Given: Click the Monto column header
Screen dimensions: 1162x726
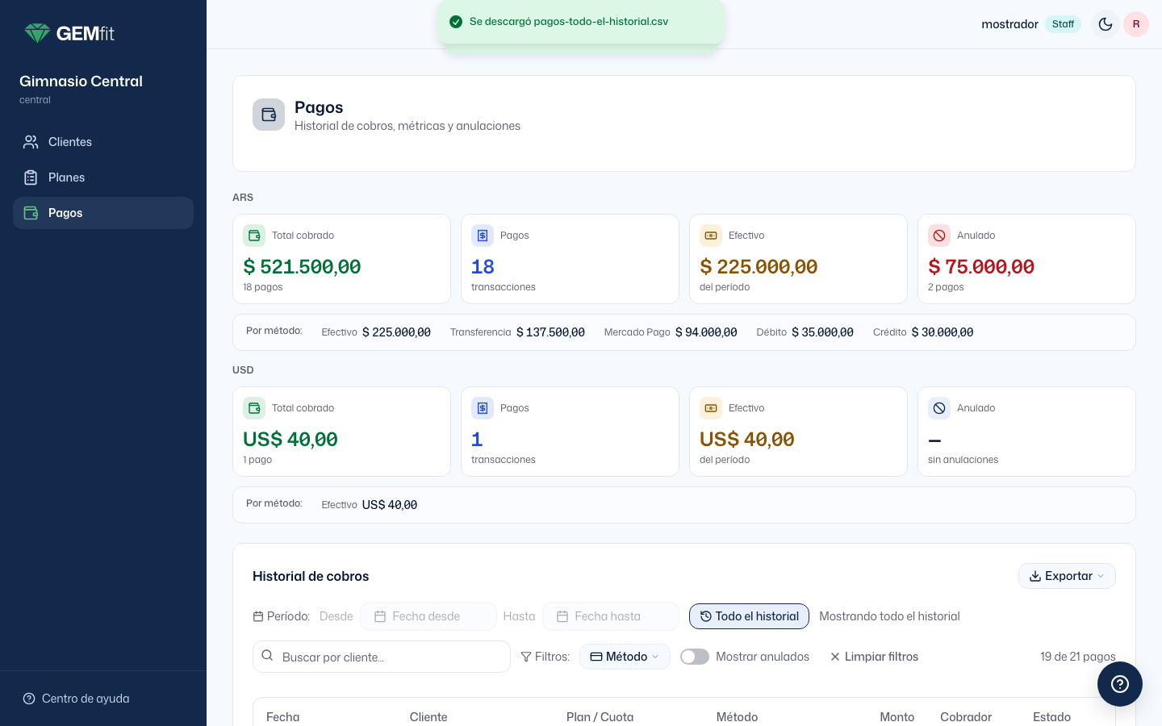Looking at the screenshot, I should [x=897, y=717].
